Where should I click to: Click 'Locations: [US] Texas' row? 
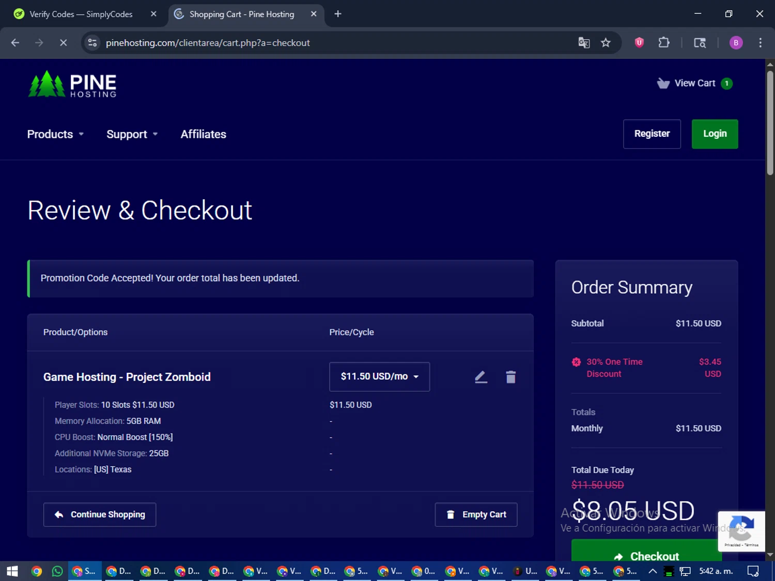[x=93, y=469]
